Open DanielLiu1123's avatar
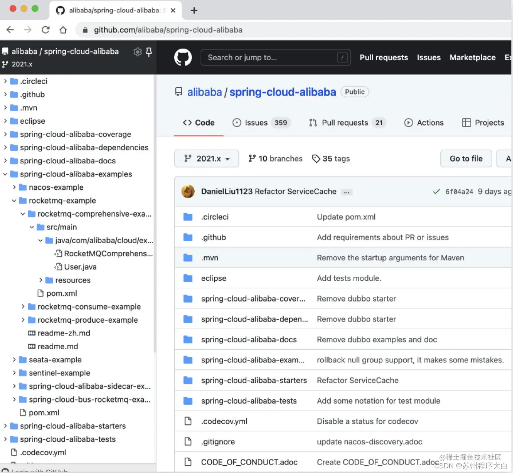The image size is (513, 473). (188, 191)
